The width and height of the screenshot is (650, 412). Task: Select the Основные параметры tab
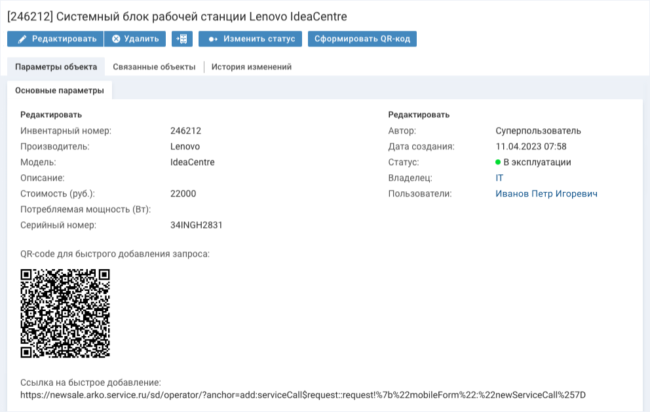coord(60,90)
